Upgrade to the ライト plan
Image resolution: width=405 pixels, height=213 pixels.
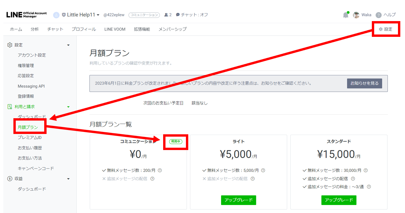tap(238, 200)
